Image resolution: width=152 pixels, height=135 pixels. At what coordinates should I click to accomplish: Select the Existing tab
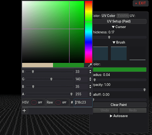[123, 16]
